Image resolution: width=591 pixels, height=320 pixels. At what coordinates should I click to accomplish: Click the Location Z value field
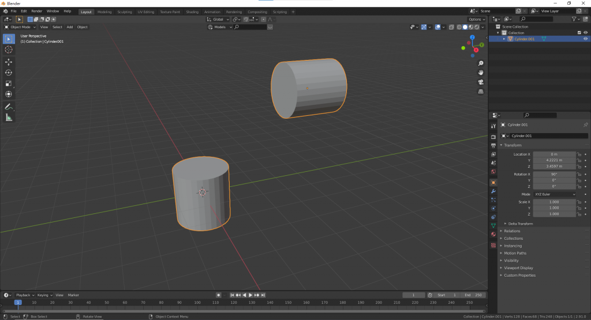click(554, 167)
